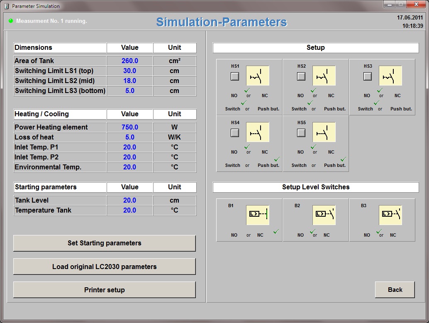Edit Switching Limit LS1 (top) value
Viewport: 429px width, 323px height.
(x=130, y=71)
